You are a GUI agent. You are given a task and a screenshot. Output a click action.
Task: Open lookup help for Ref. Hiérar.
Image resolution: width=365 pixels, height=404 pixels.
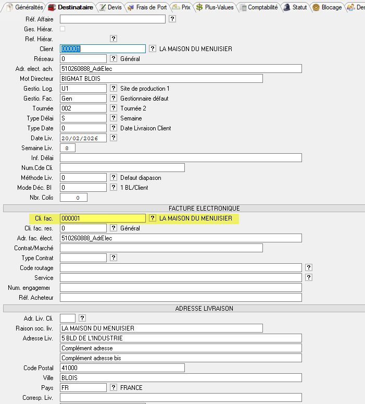click(x=114, y=39)
